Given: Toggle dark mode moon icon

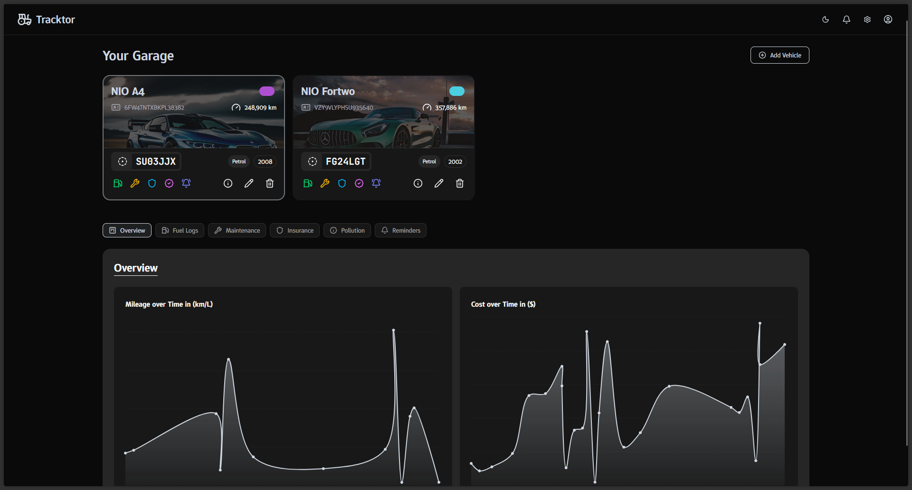Looking at the screenshot, I should point(826,19).
